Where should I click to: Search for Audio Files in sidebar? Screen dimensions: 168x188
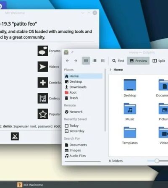click(75, 156)
